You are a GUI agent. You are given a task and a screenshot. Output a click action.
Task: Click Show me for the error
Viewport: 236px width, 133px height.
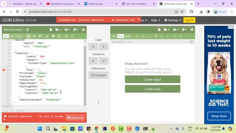pyautogui.click(x=75, y=117)
